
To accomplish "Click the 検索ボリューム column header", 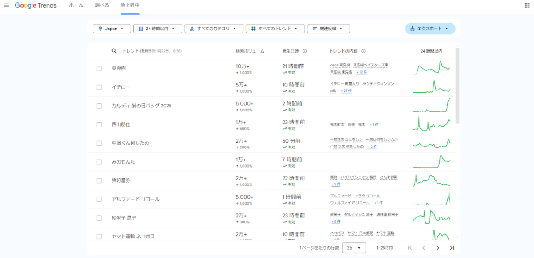I will [250, 51].
